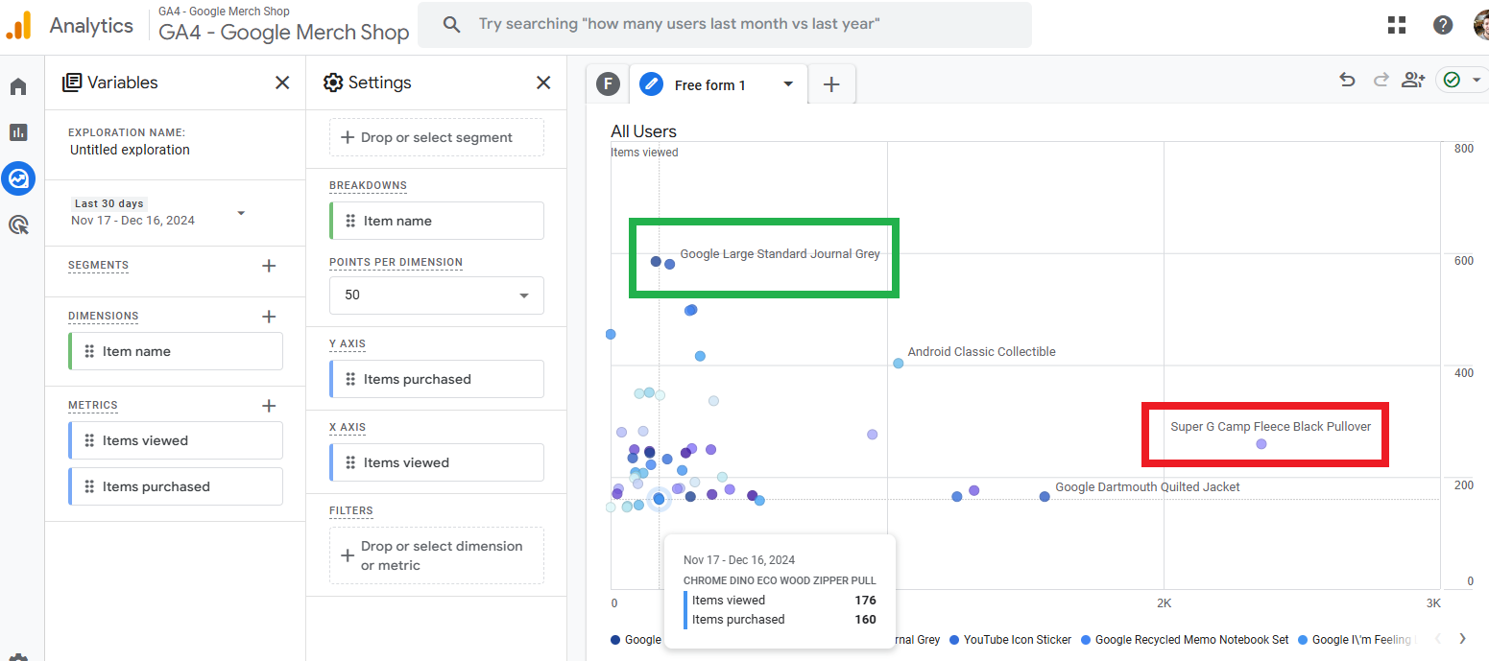This screenshot has height=661, width=1489.
Task: Open the GA4 - Google Merch Shop property selector
Action: [284, 25]
